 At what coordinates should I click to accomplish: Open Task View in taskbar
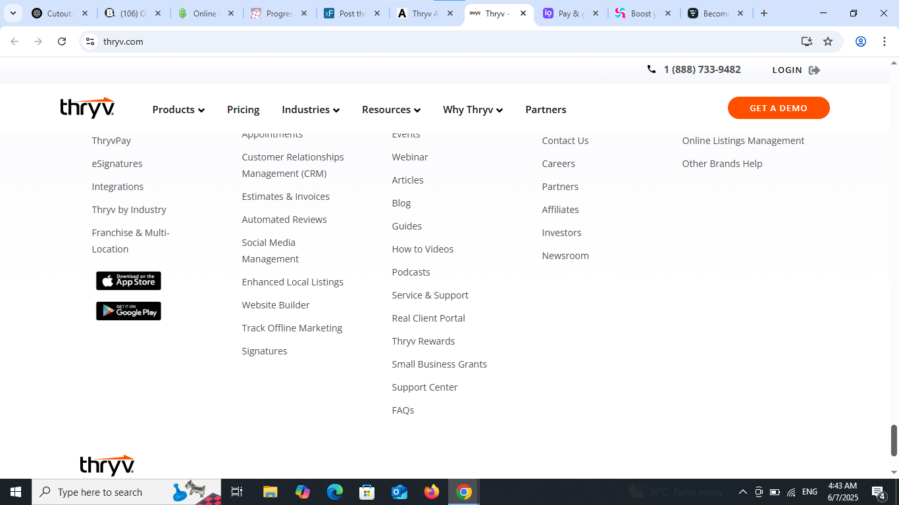(x=237, y=492)
